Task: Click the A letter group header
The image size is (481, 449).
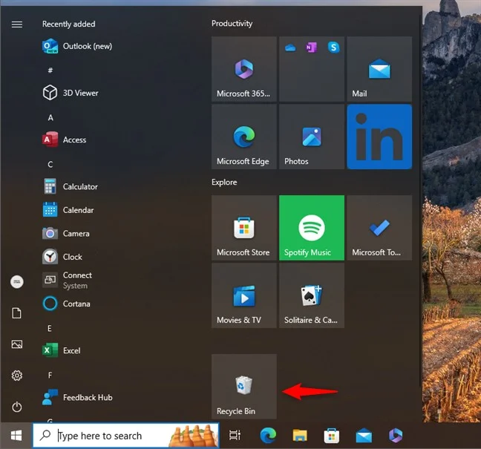Action: (x=50, y=117)
